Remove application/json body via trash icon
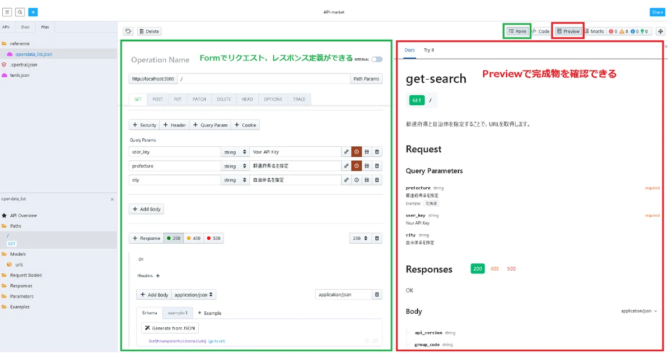The height and width of the screenshot is (353, 672). (x=377, y=295)
